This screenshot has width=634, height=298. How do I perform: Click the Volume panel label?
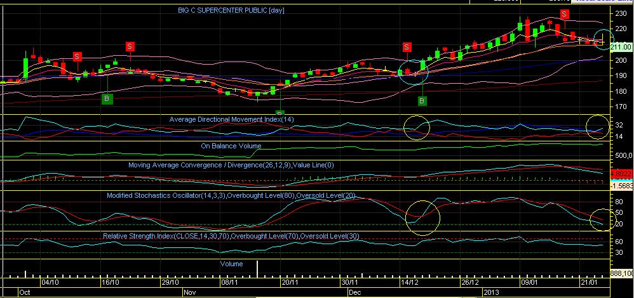click(231, 264)
